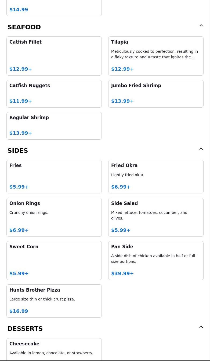Collapse the Sides section chevron
The height and width of the screenshot is (361, 210).
click(x=201, y=149)
